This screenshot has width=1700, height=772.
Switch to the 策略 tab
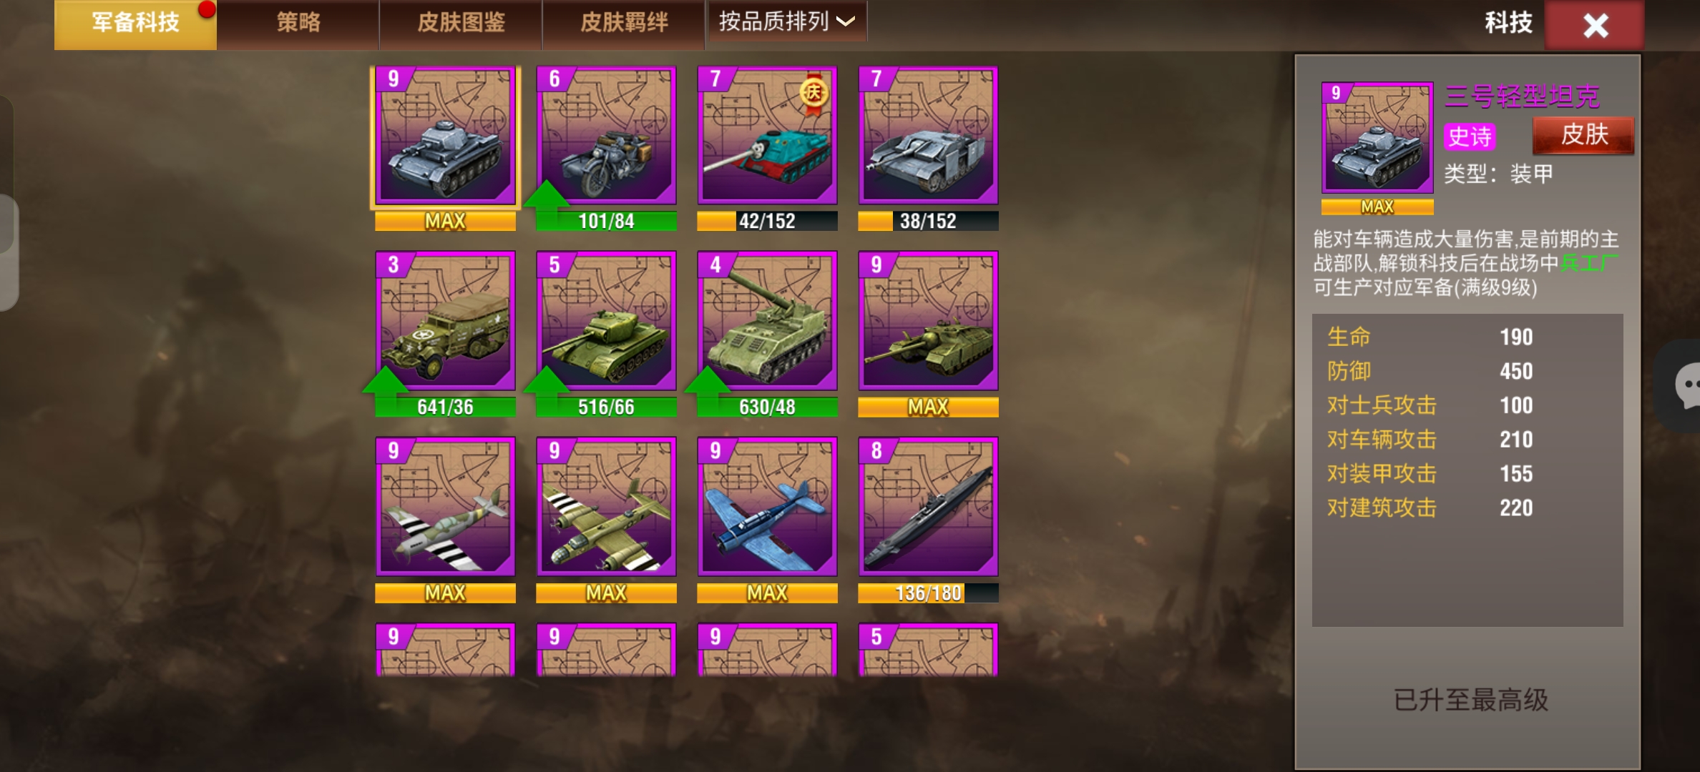(298, 23)
